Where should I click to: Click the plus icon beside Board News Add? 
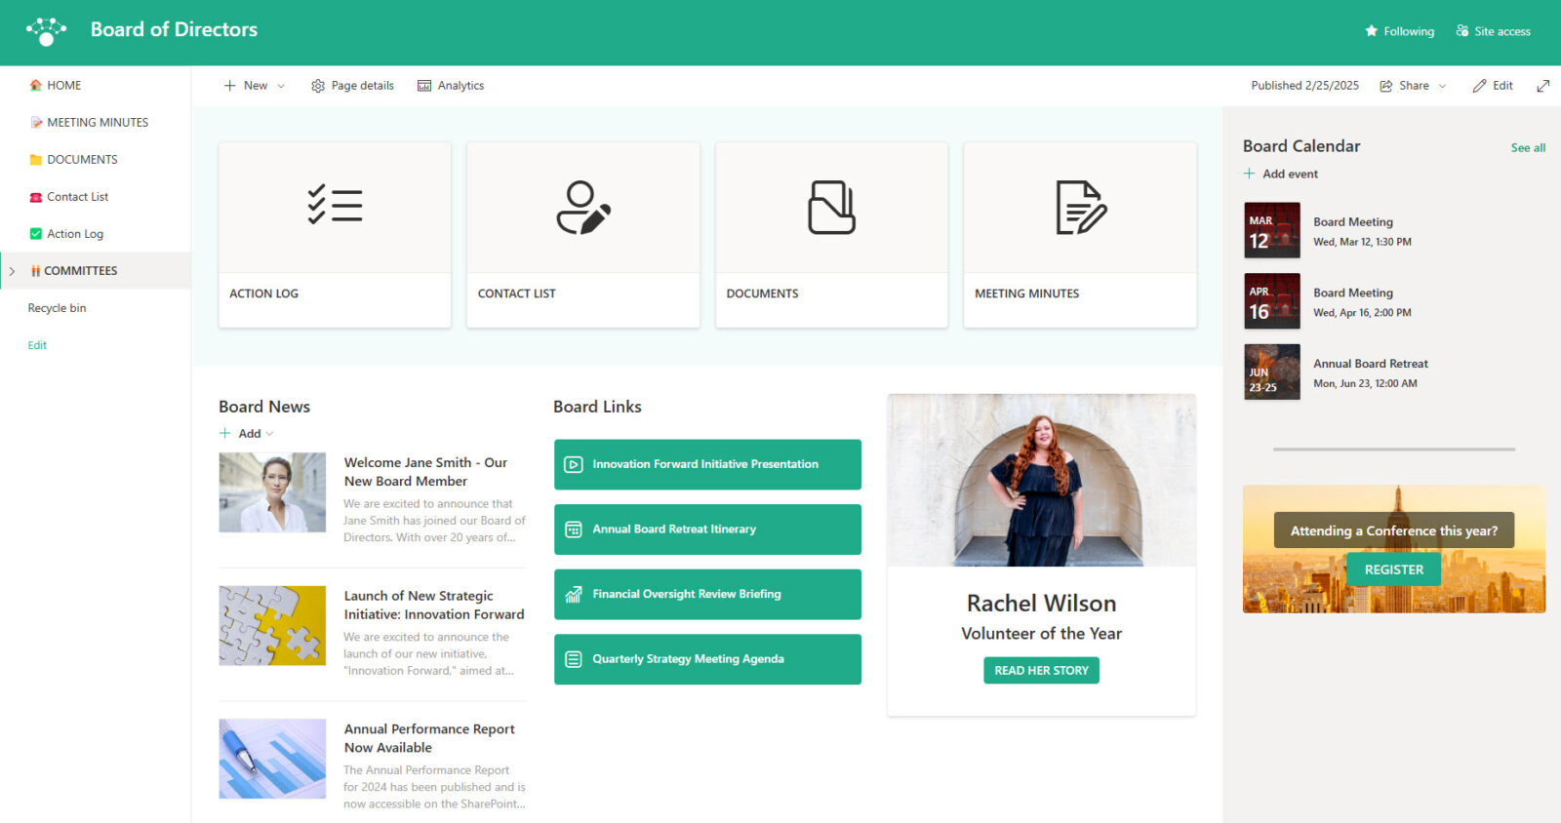click(x=225, y=434)
